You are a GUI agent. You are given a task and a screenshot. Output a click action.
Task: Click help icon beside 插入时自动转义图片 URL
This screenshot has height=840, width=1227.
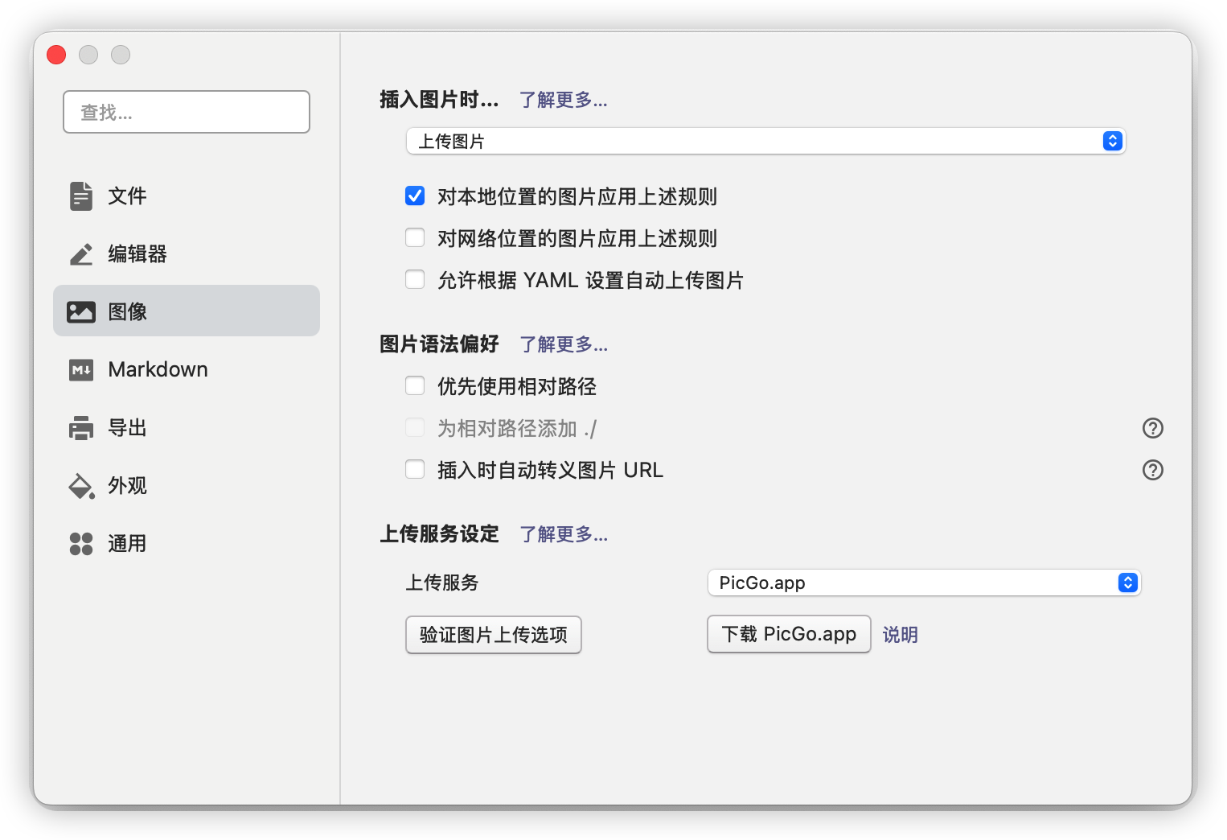click(1153, 470)
